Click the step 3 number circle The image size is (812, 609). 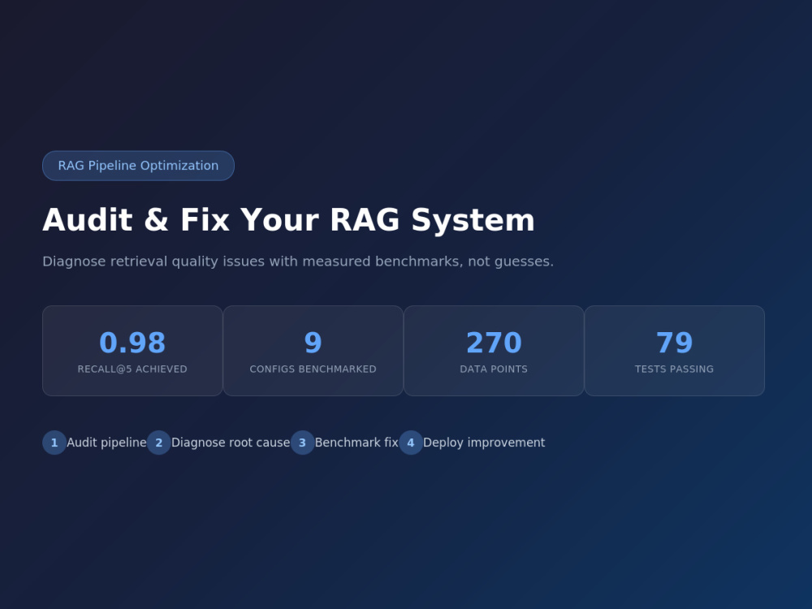tap(302, 443)
